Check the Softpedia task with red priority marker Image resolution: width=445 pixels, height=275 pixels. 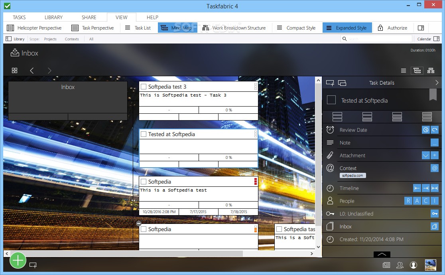click(144, 182)
